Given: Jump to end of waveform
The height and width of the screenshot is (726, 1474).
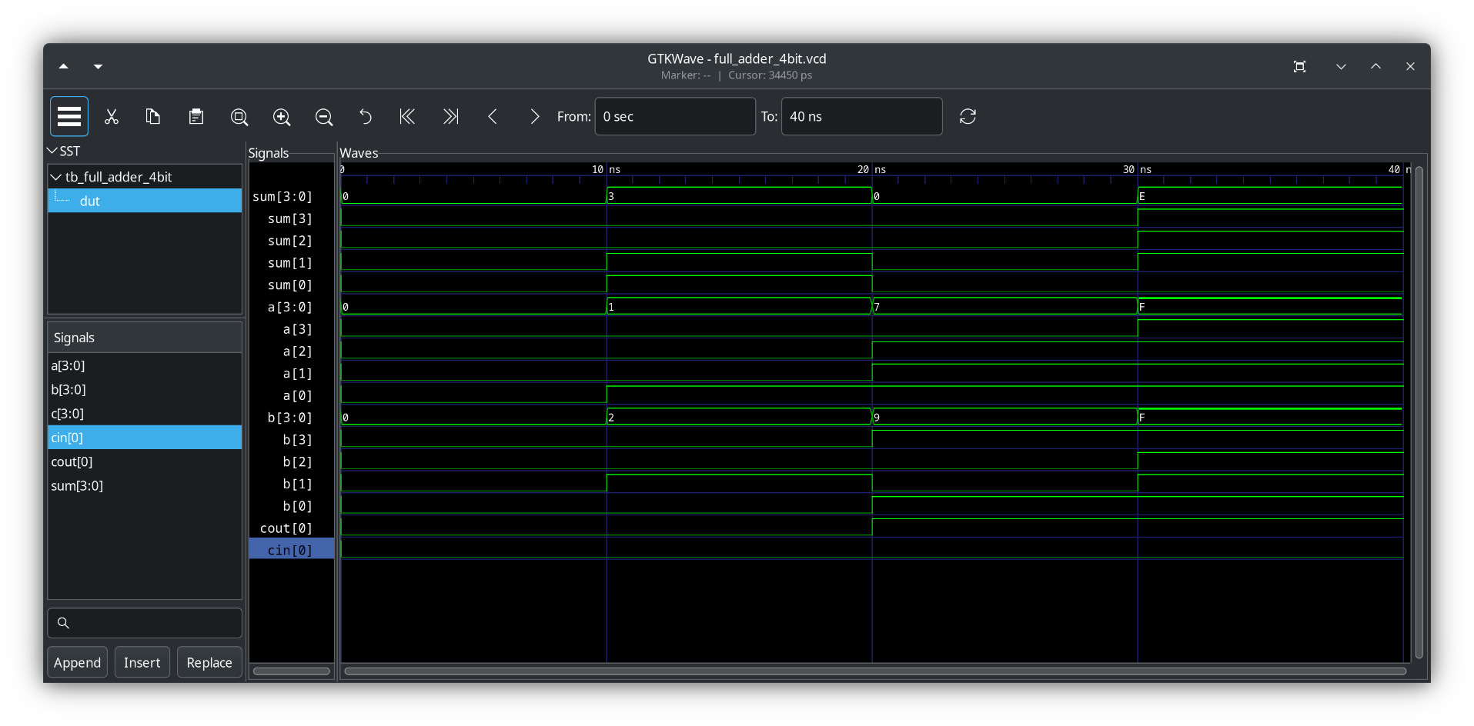Looking at the screenshot, I should click(450, 116).
